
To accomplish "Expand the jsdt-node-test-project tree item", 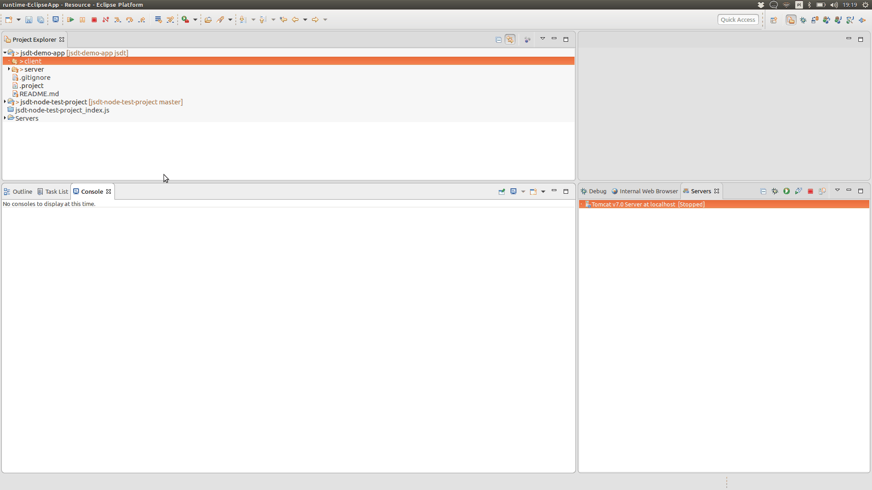I will click(x=5, y=102).
